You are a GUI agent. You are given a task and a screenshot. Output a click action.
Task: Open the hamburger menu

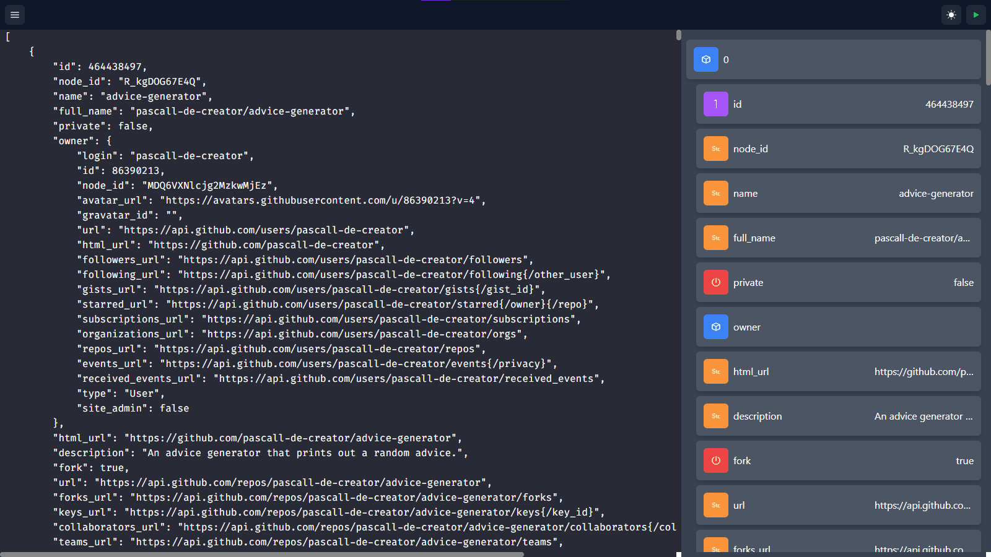pyautogui.click(x=15, y=15)
